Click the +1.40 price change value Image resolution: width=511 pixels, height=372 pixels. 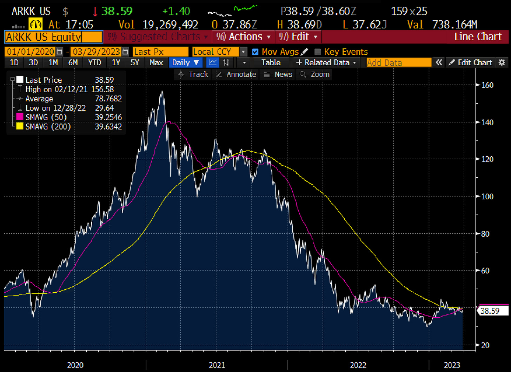coord(176,11)
